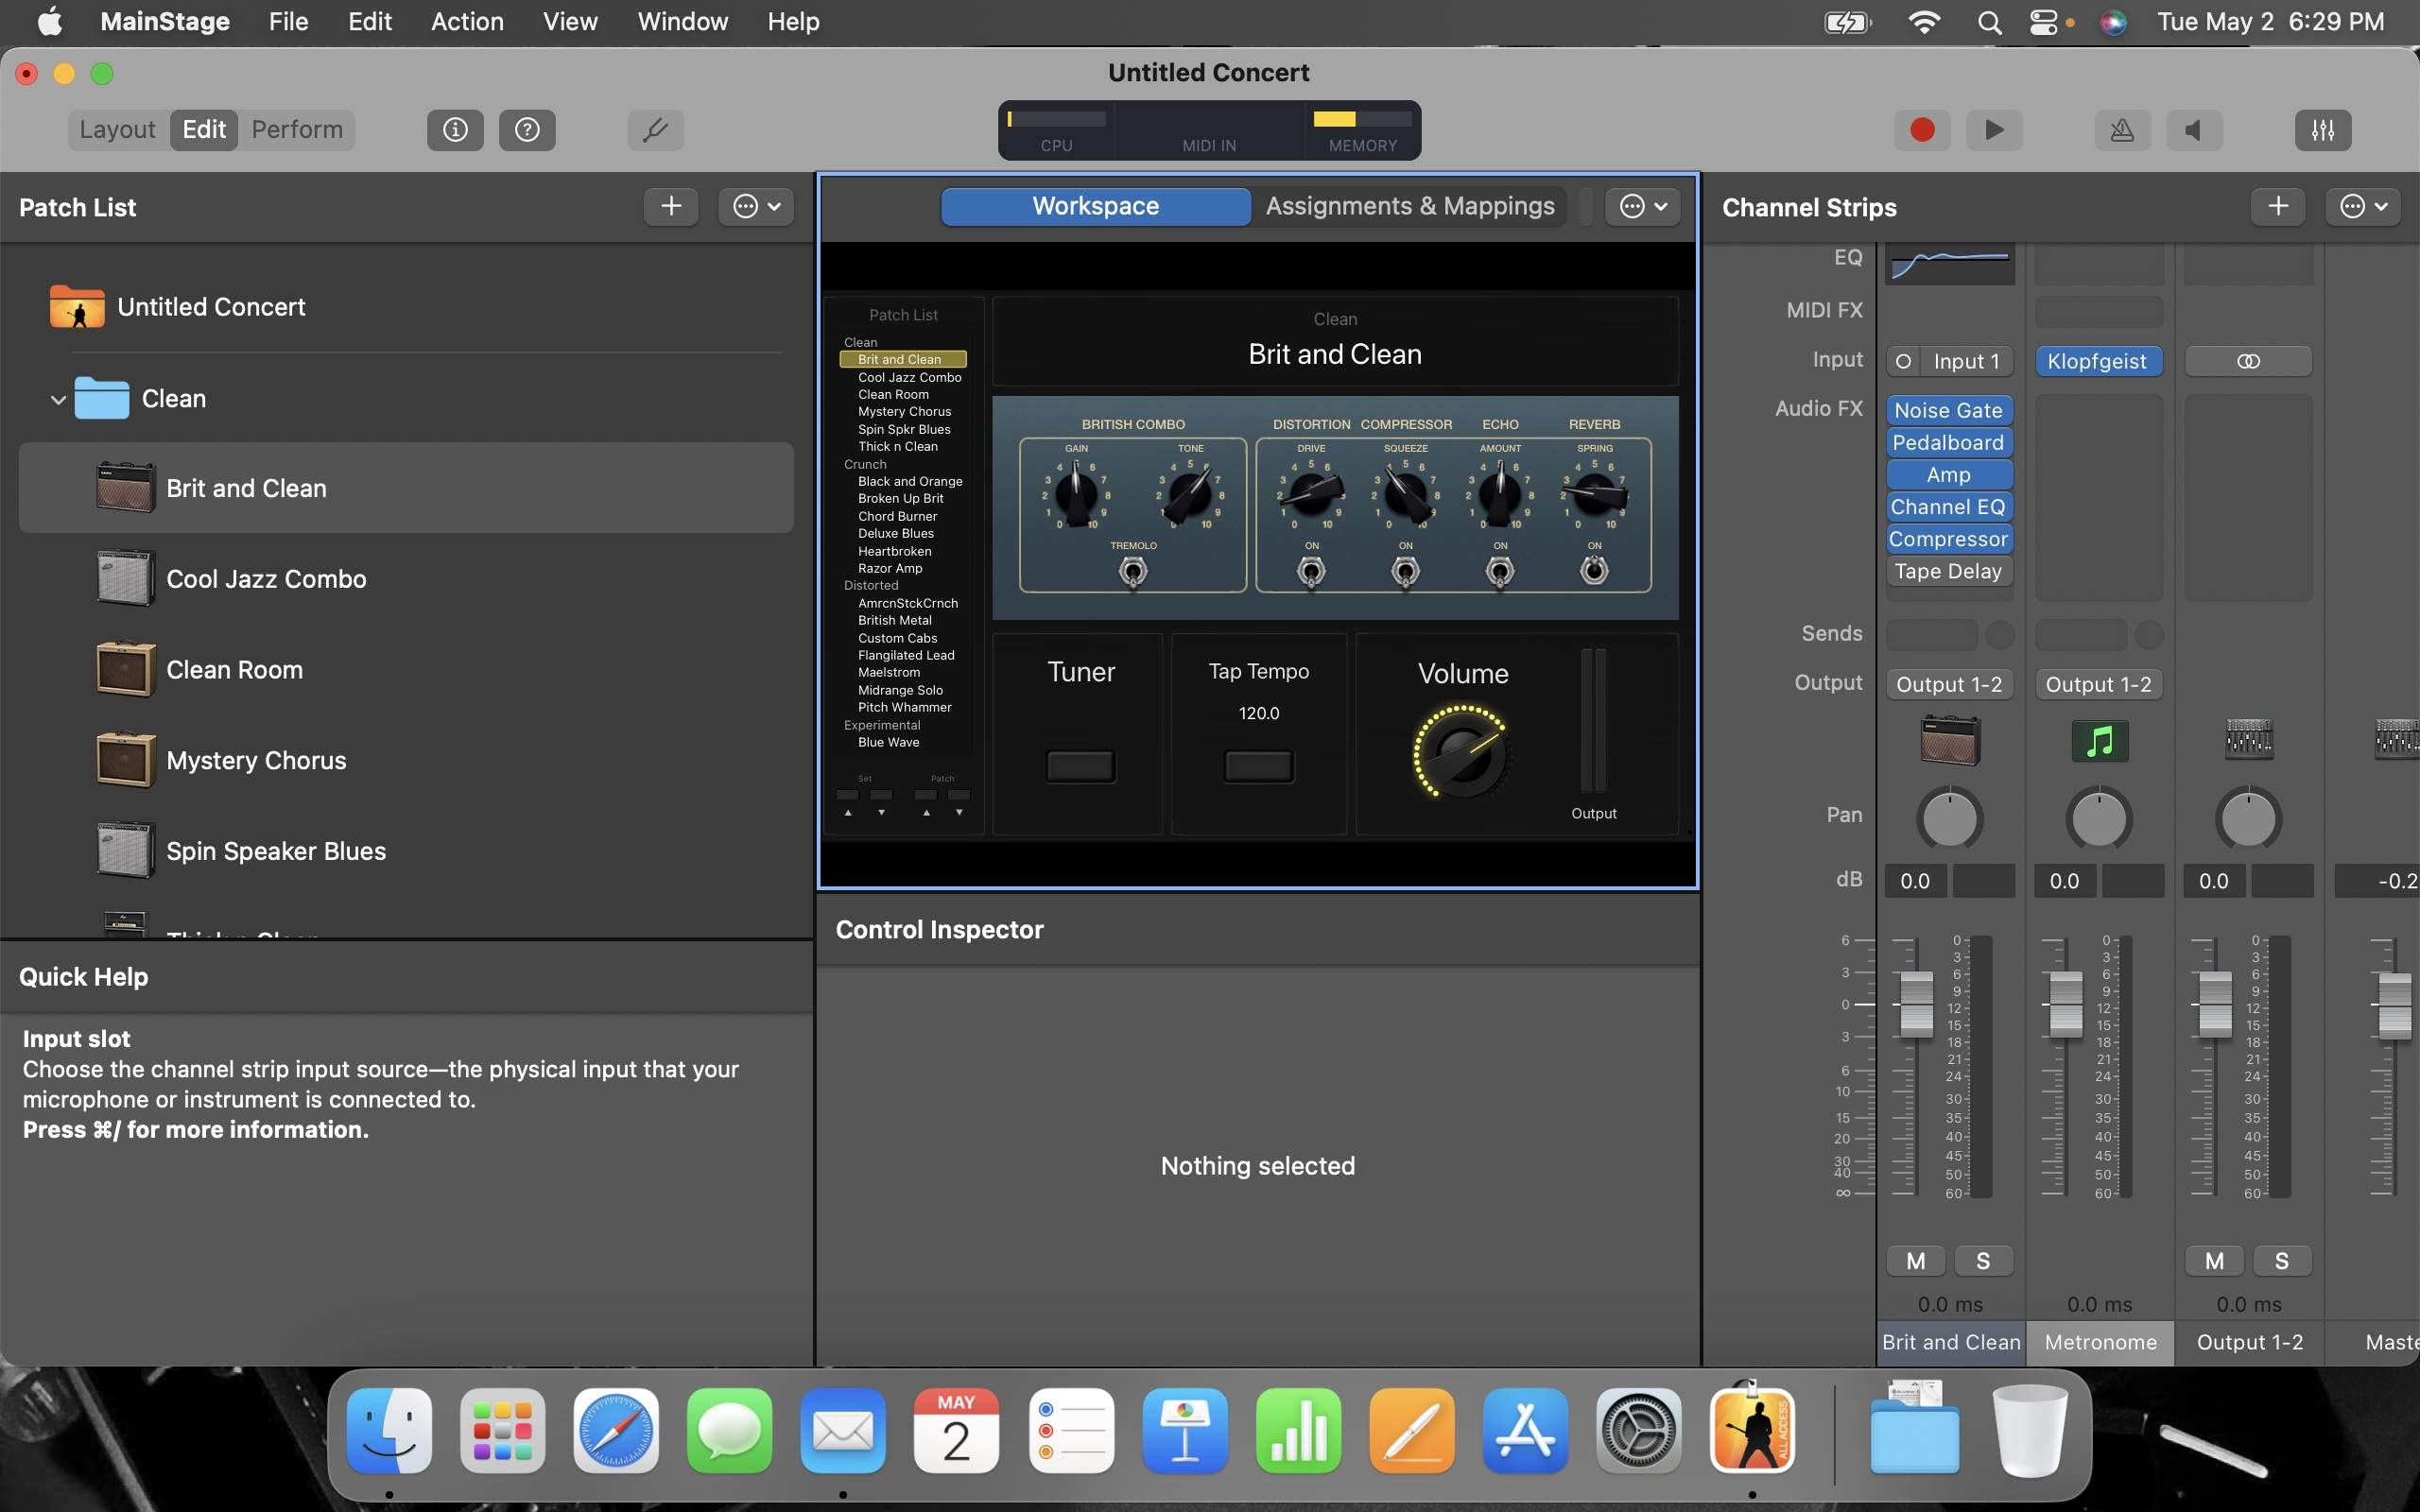This screenshot has height=1512, width=2420.
Task: Switch to Perform mode
Action: (297, 130)
